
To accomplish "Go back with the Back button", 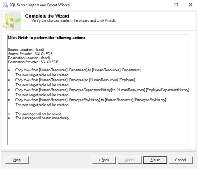I will point(104,160).
